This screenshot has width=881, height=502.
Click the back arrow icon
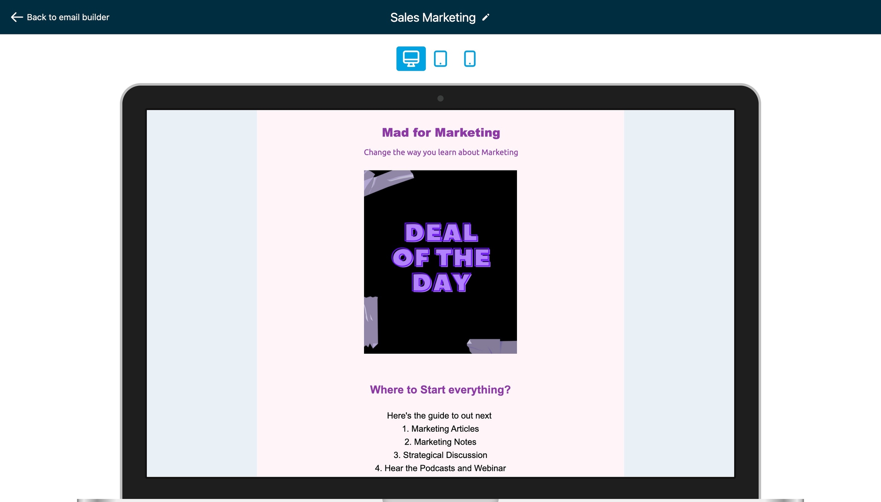click(16, 17)
